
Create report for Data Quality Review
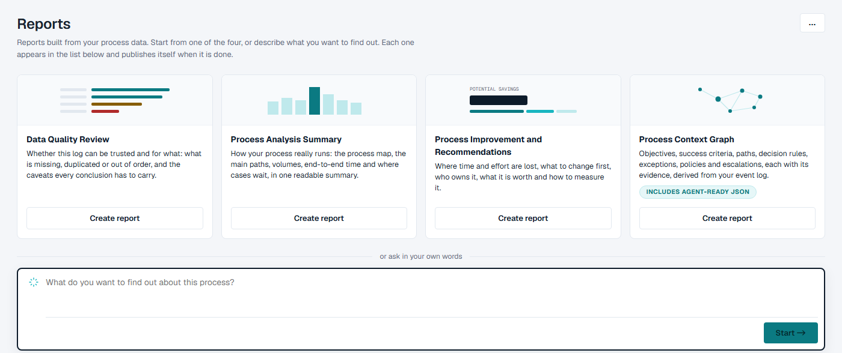coord(115,219)
